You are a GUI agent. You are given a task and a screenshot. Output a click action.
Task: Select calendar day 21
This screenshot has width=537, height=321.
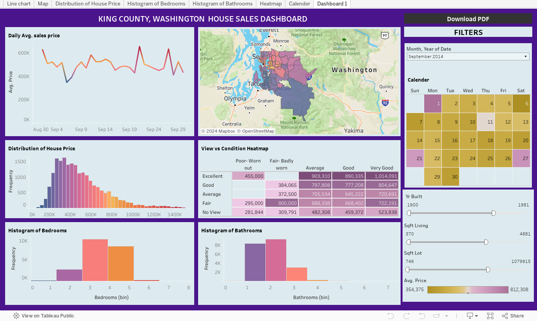[415, 158]
